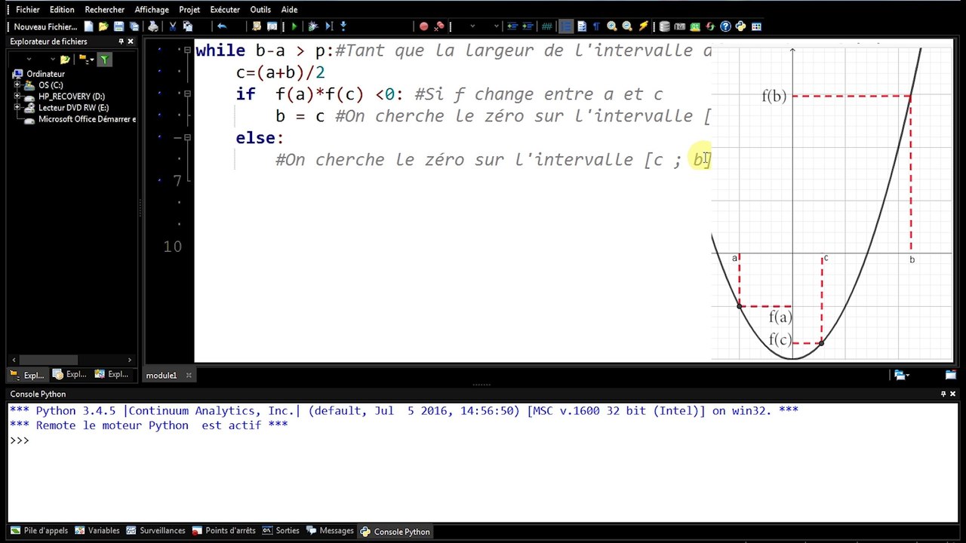
Task: Open the Edition menu
Action: point(62,10)
